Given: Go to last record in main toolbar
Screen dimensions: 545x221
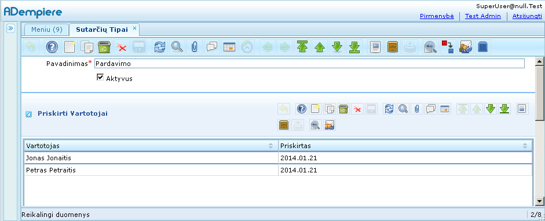Looking at the screenshot, I should tap(354, 47).
